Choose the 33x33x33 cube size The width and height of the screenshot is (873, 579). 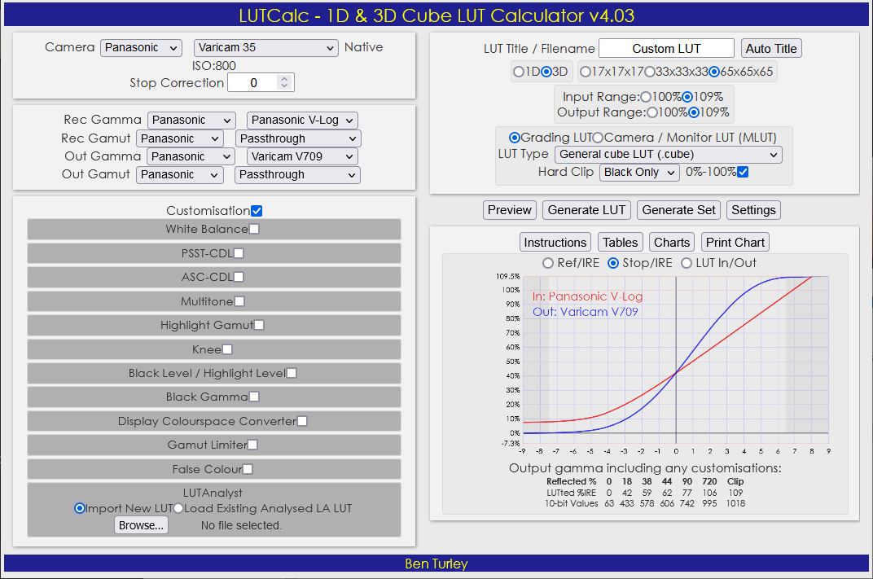click(649, 72)
